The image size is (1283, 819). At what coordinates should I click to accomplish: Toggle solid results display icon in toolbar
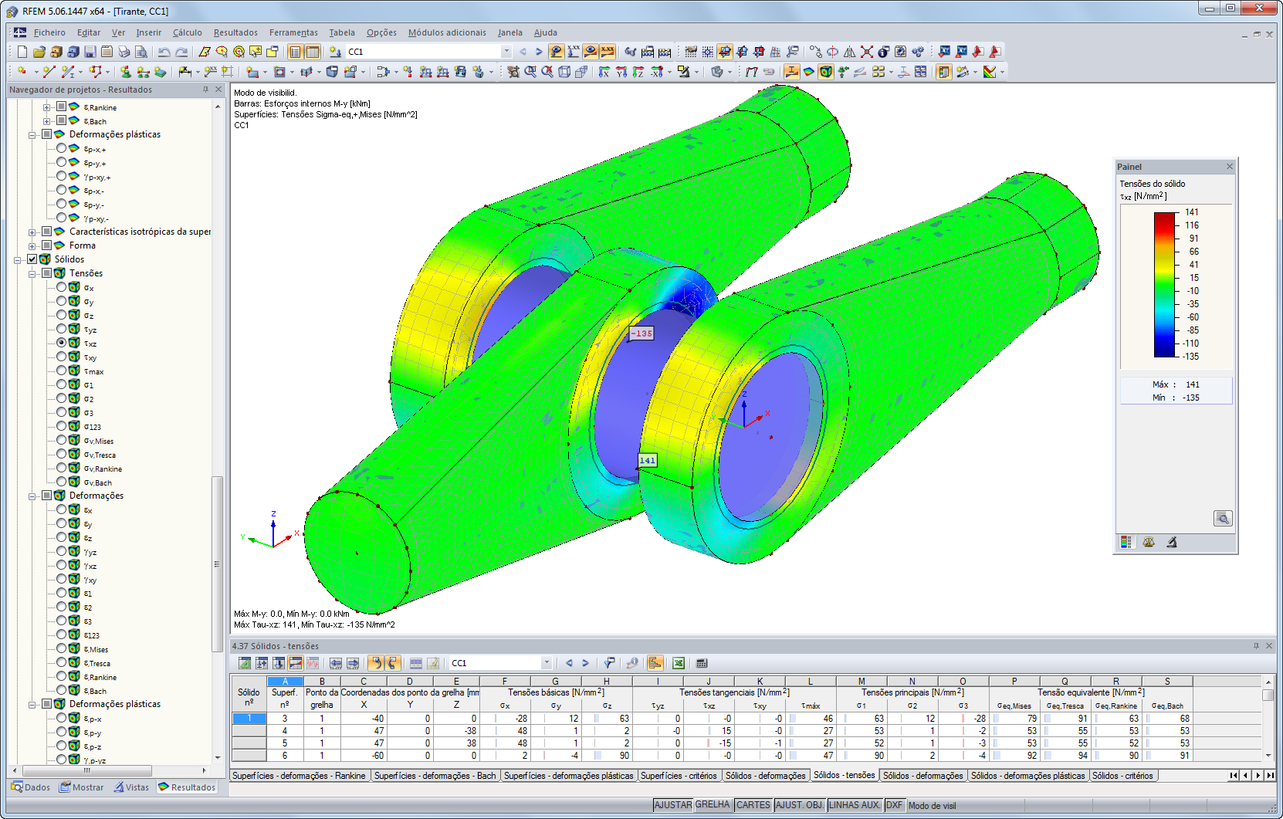(x=826, y=72)
